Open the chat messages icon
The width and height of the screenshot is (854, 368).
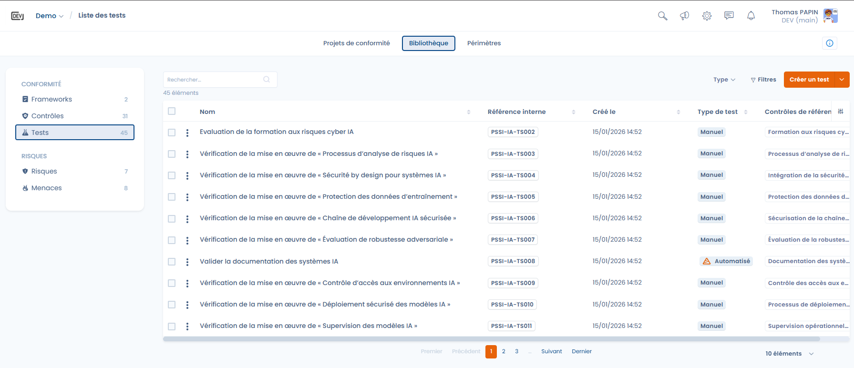[x=729, y=16]
